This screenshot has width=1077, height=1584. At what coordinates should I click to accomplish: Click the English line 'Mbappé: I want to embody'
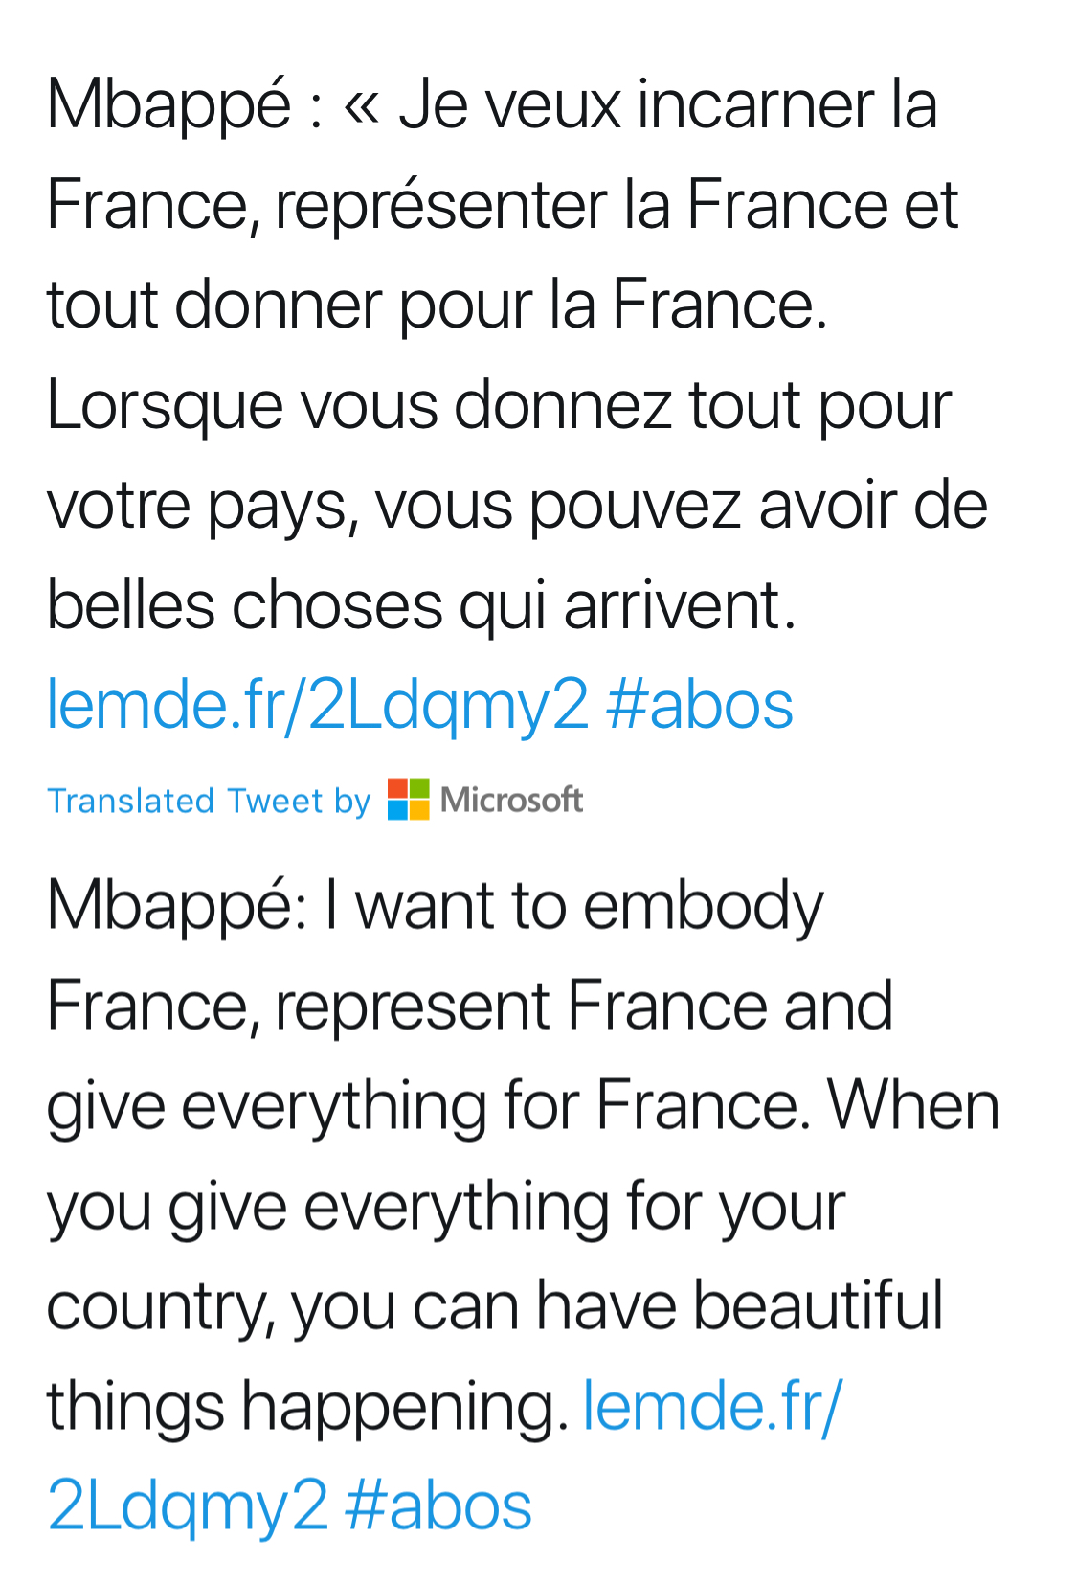point(436,906)
